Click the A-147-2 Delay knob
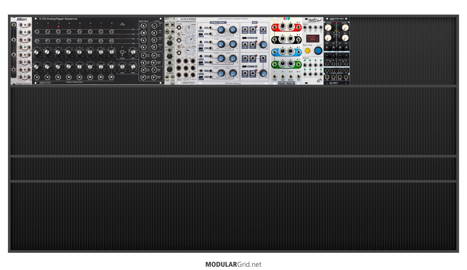This screenshot has width=467, height=270. [x=189, y=51]
